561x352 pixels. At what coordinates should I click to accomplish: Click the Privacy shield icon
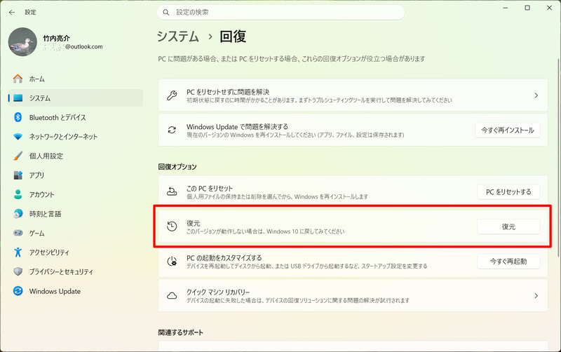click(18, 271)
